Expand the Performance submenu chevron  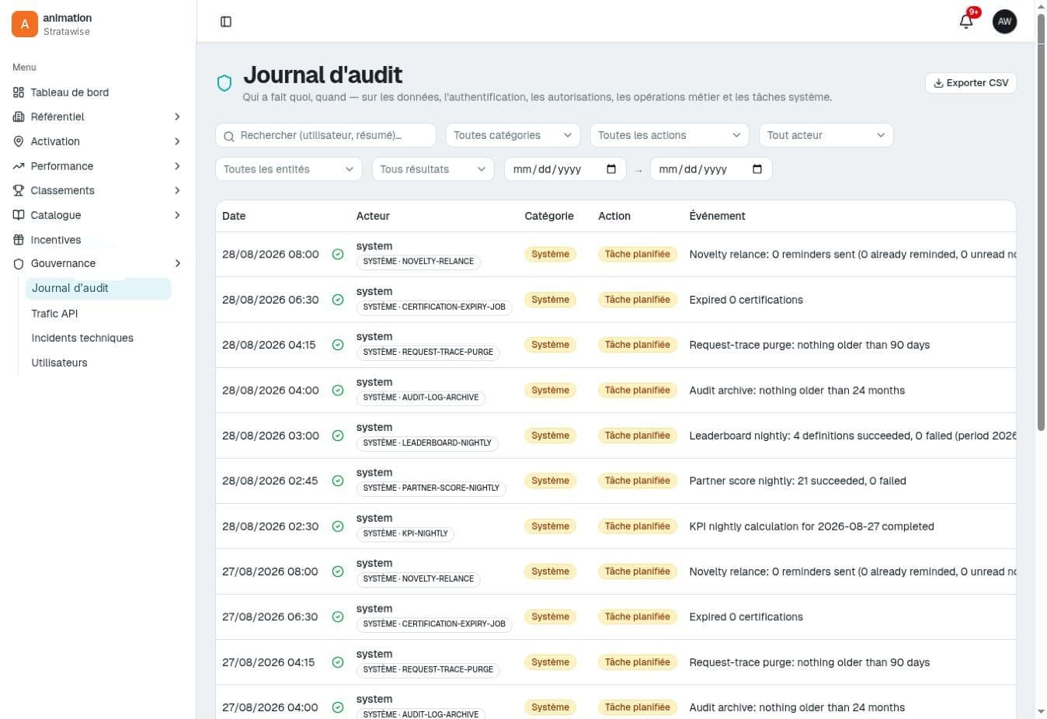point(177,166)
